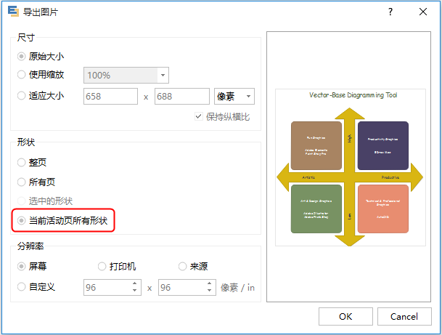Click the diagram preview thumbnail
The width and height of the screenshot is (442, 335).
click(350, 167)
